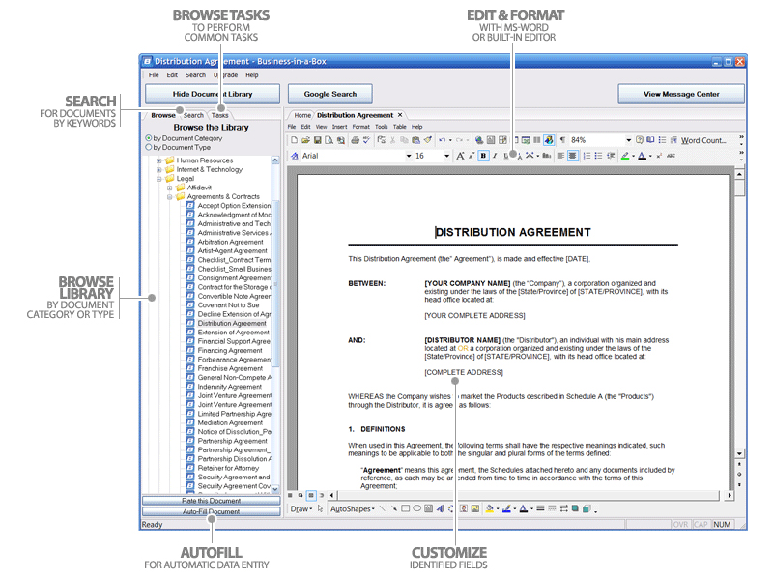Image resolution: width=773 pixels, height=580 pixels.
Task: Toggle Italic formatting
Action: click(x=495, y=156)
